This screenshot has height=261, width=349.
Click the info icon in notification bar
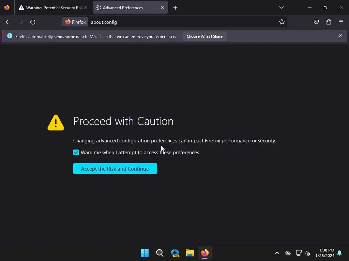pos(10,36)
